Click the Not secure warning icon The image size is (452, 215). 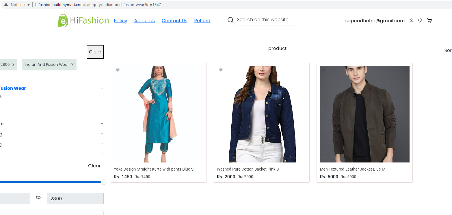pyautogui.click(x=6, y=5)
